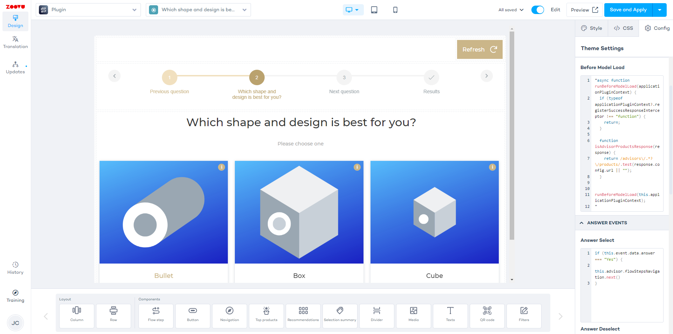Switch to mobile device preview
The image size is (673, 334).
point(395,10)
